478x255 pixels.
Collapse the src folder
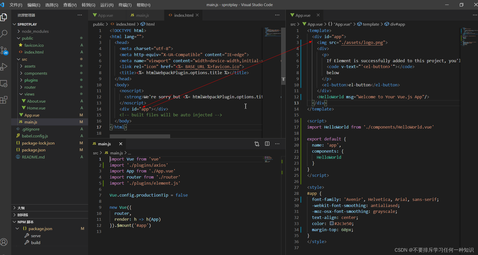(19, 59)
